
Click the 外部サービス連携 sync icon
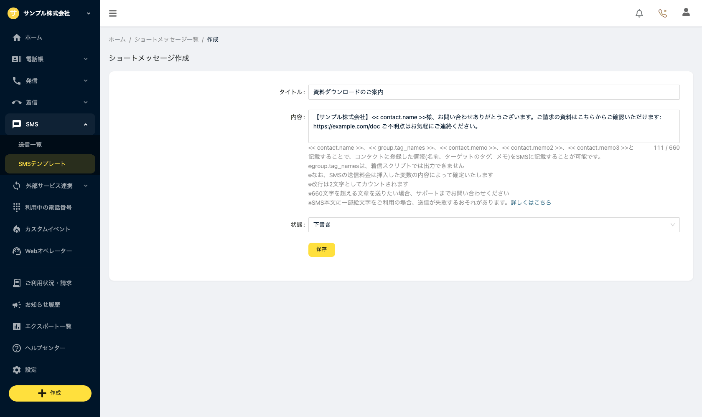[17, 186]
